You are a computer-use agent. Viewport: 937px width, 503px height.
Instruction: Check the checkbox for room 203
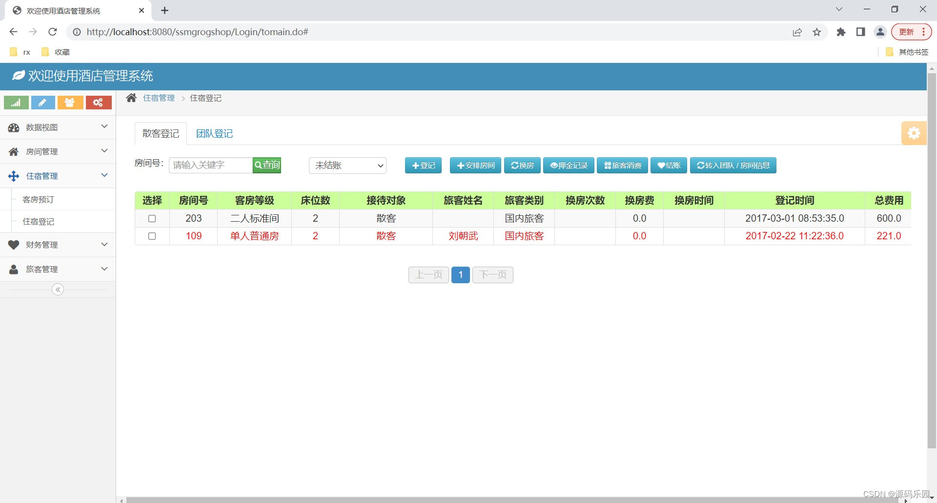[152, 218]
